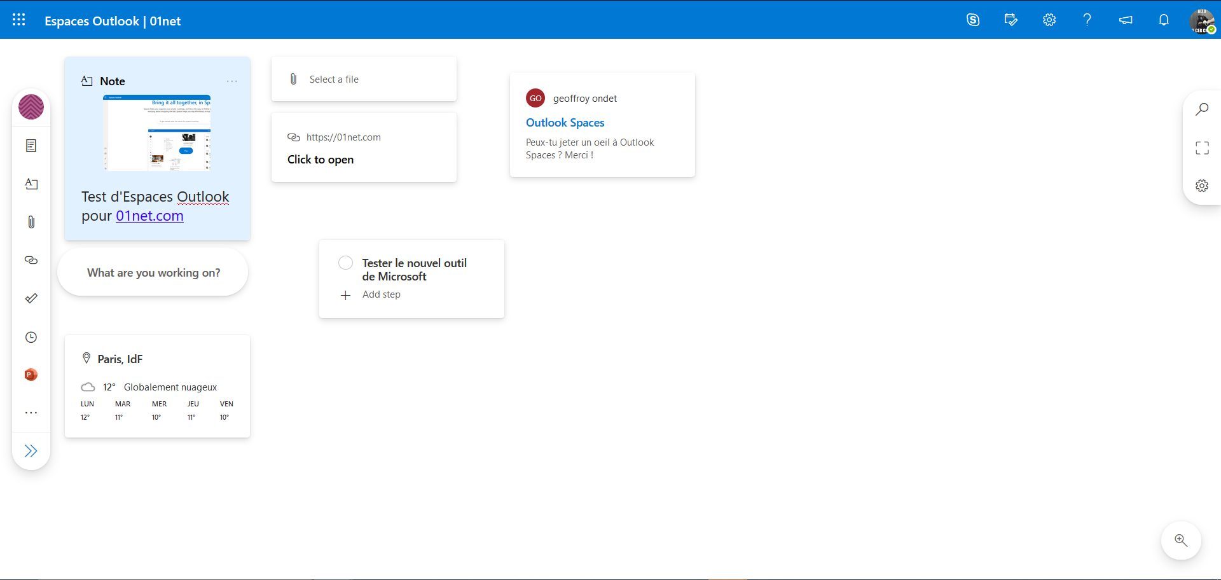Viewport: 1221px width, 580px height.
Task: Click the zoom button at bottom right
Action: coord(1181,541)
